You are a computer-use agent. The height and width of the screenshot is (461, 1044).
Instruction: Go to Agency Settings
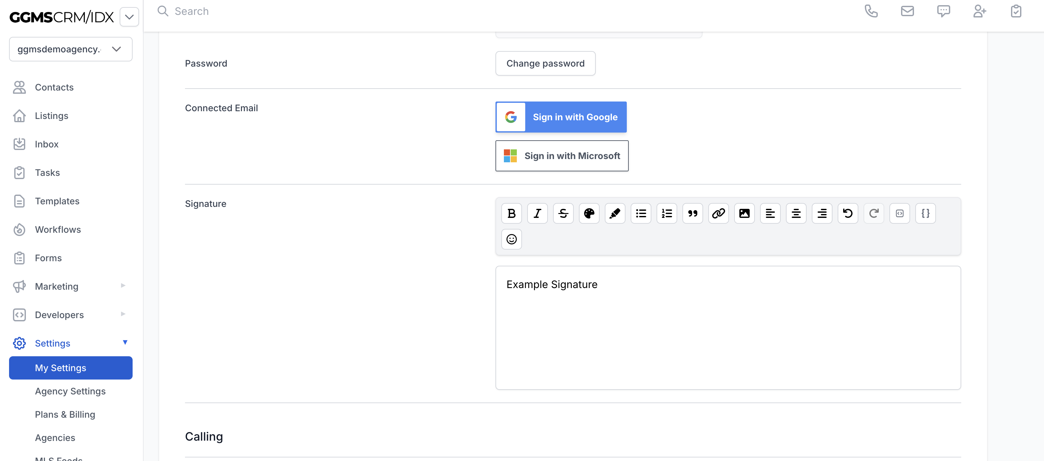point(70,391)
